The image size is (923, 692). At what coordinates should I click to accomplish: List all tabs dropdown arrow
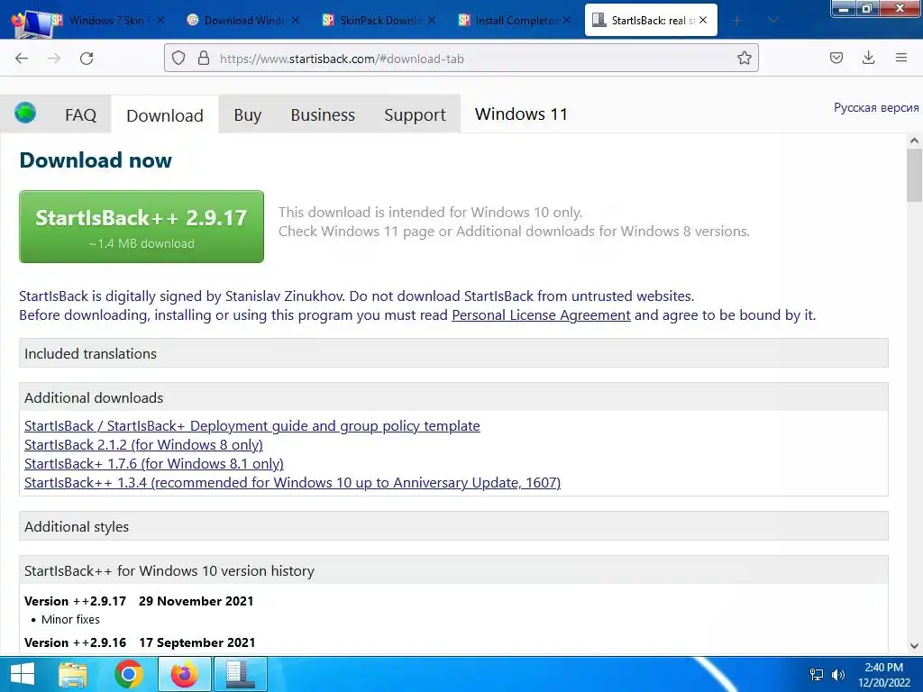[x=773, y=21]
